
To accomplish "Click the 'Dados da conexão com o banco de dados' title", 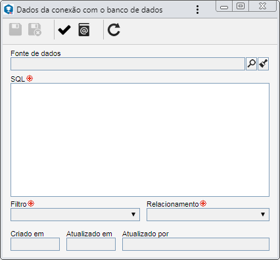I will pyautogui.click(x=89, y=10).
